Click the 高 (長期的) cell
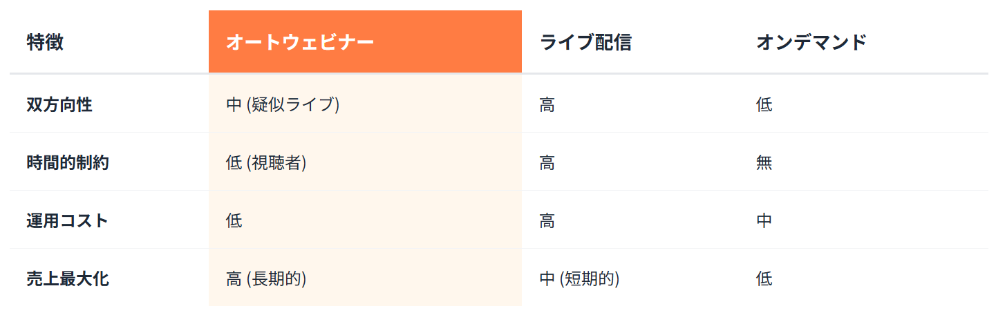996x313 pixels. tap(266, 279)
